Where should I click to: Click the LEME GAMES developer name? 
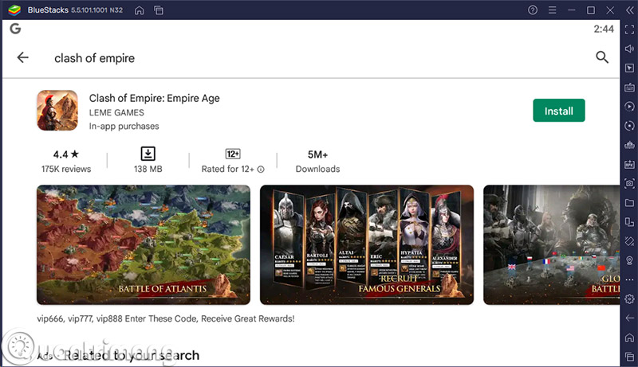tap(116, 112)
